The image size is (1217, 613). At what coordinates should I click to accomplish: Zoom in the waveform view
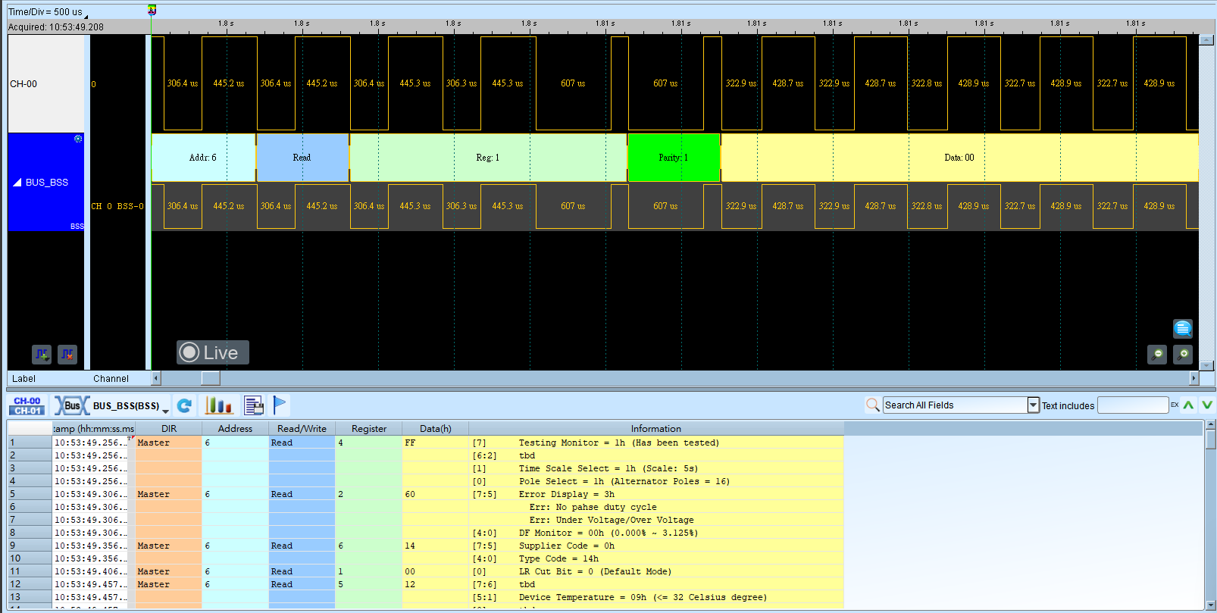1183,354
